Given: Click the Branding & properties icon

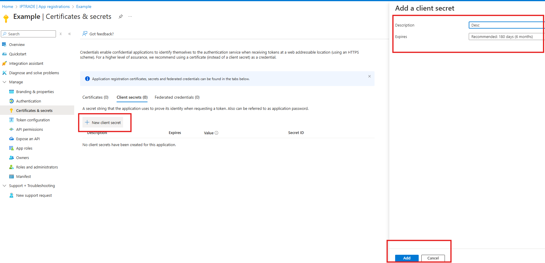Looking at the screenshot, I should click(11, 92).
